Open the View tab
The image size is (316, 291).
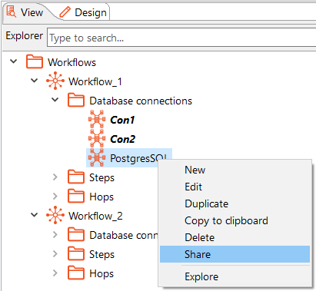(25, 12)
